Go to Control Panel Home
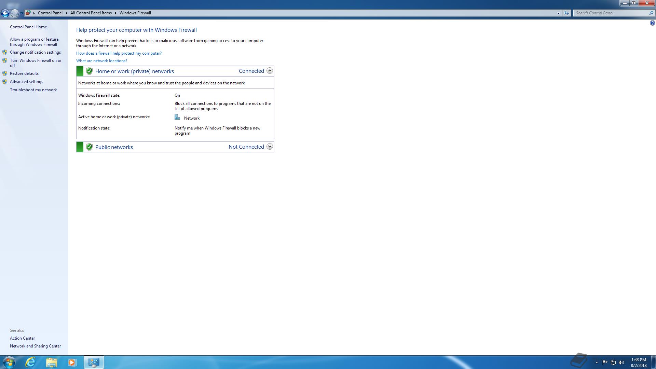656x369 pixels. click(28, 27)
